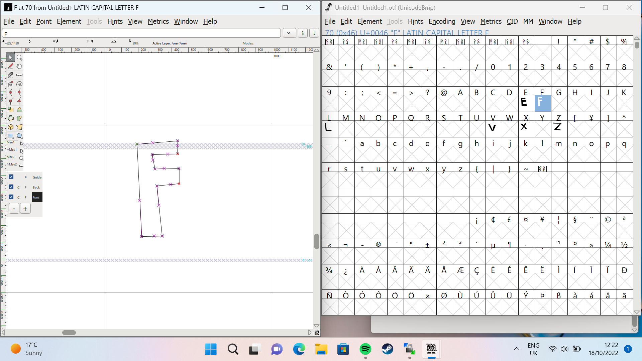
Task: Open the Windows Start button
Action: [x=211, y=349]
